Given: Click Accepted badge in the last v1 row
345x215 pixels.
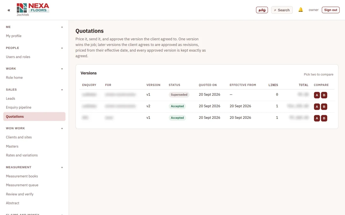Looking at the screenshot, I should click(177, 118).
